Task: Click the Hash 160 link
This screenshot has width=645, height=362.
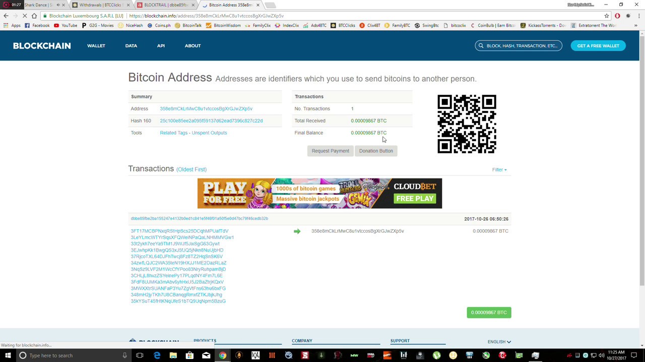Action: (x=211, y=121)
